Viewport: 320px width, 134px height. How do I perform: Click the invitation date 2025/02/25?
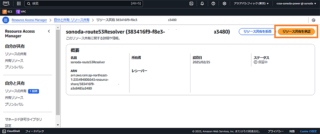[201, 62]
